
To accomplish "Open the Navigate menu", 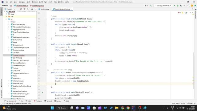I will [x=22, y=2].
